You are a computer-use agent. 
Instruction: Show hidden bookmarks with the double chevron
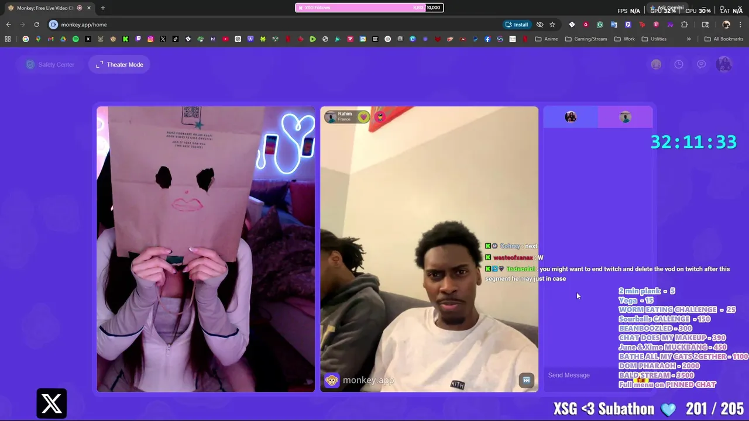(689, 39)
